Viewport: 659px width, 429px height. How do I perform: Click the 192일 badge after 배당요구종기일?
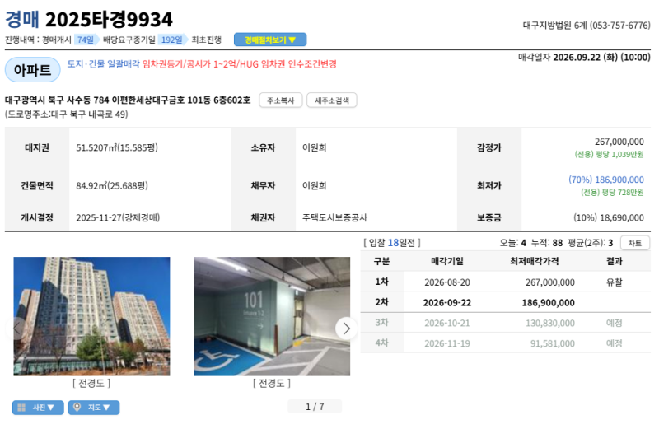172,40
